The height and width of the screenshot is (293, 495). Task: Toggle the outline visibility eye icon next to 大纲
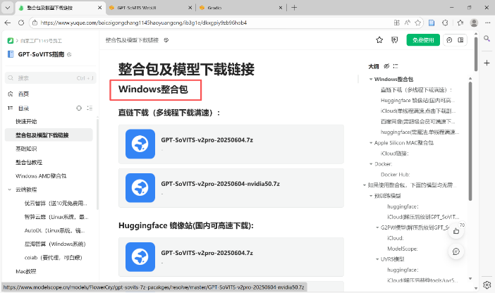tap(385, 66)
